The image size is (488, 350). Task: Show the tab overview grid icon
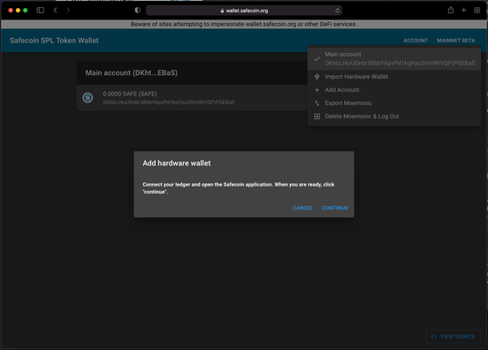pos(477,11)
